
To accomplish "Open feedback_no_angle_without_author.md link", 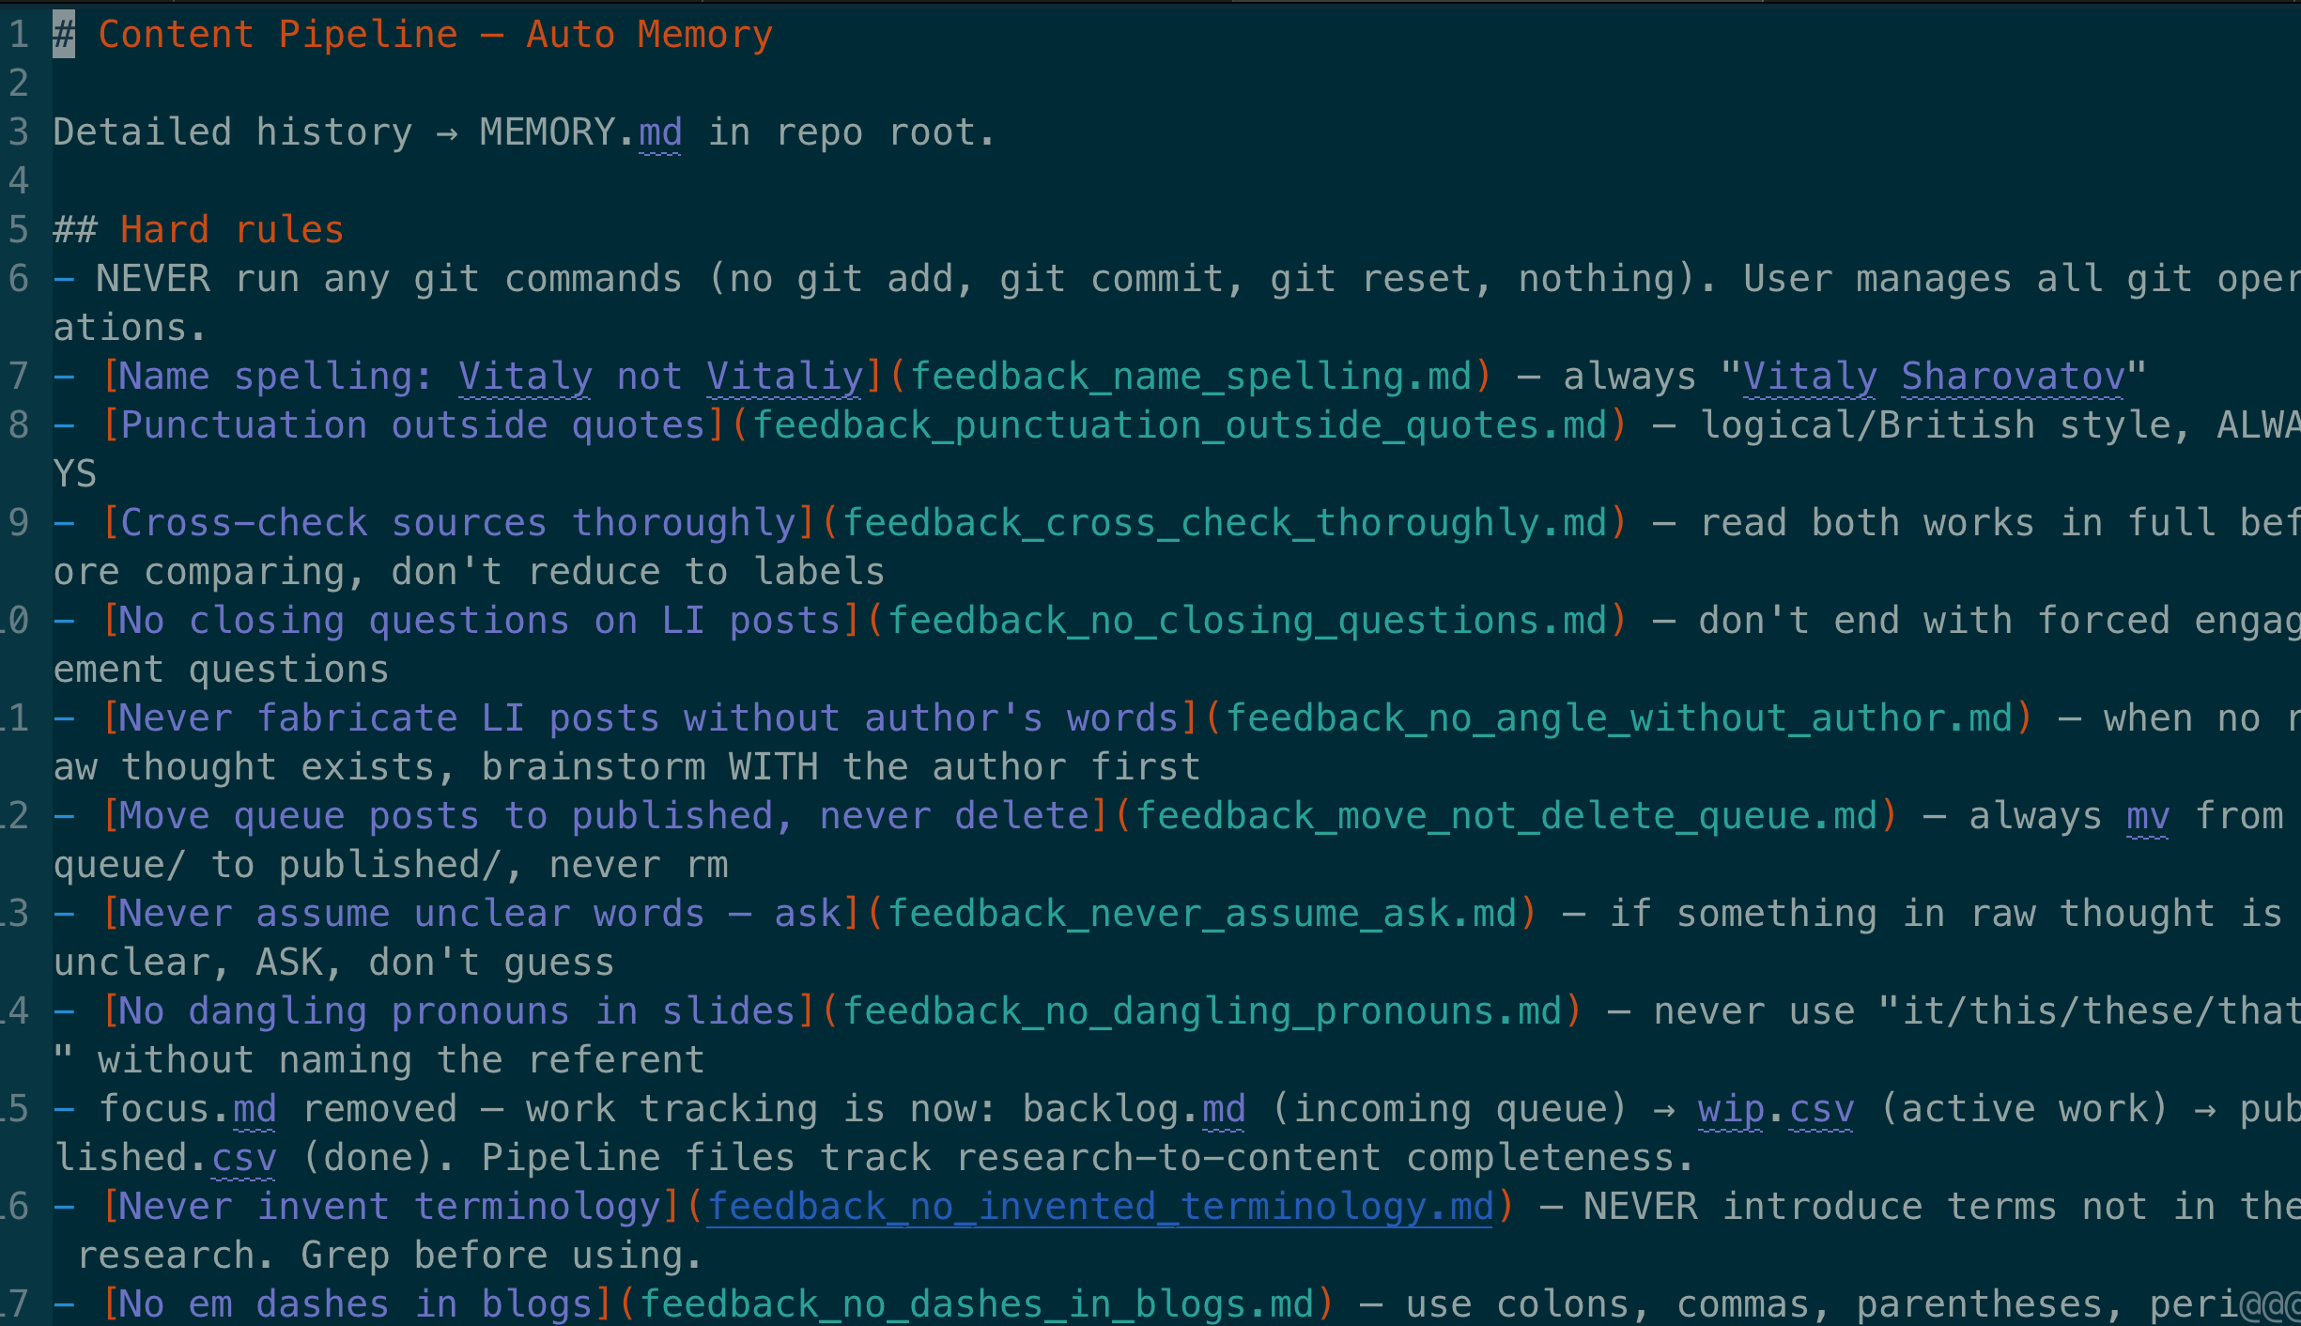I will (1619, 718).
